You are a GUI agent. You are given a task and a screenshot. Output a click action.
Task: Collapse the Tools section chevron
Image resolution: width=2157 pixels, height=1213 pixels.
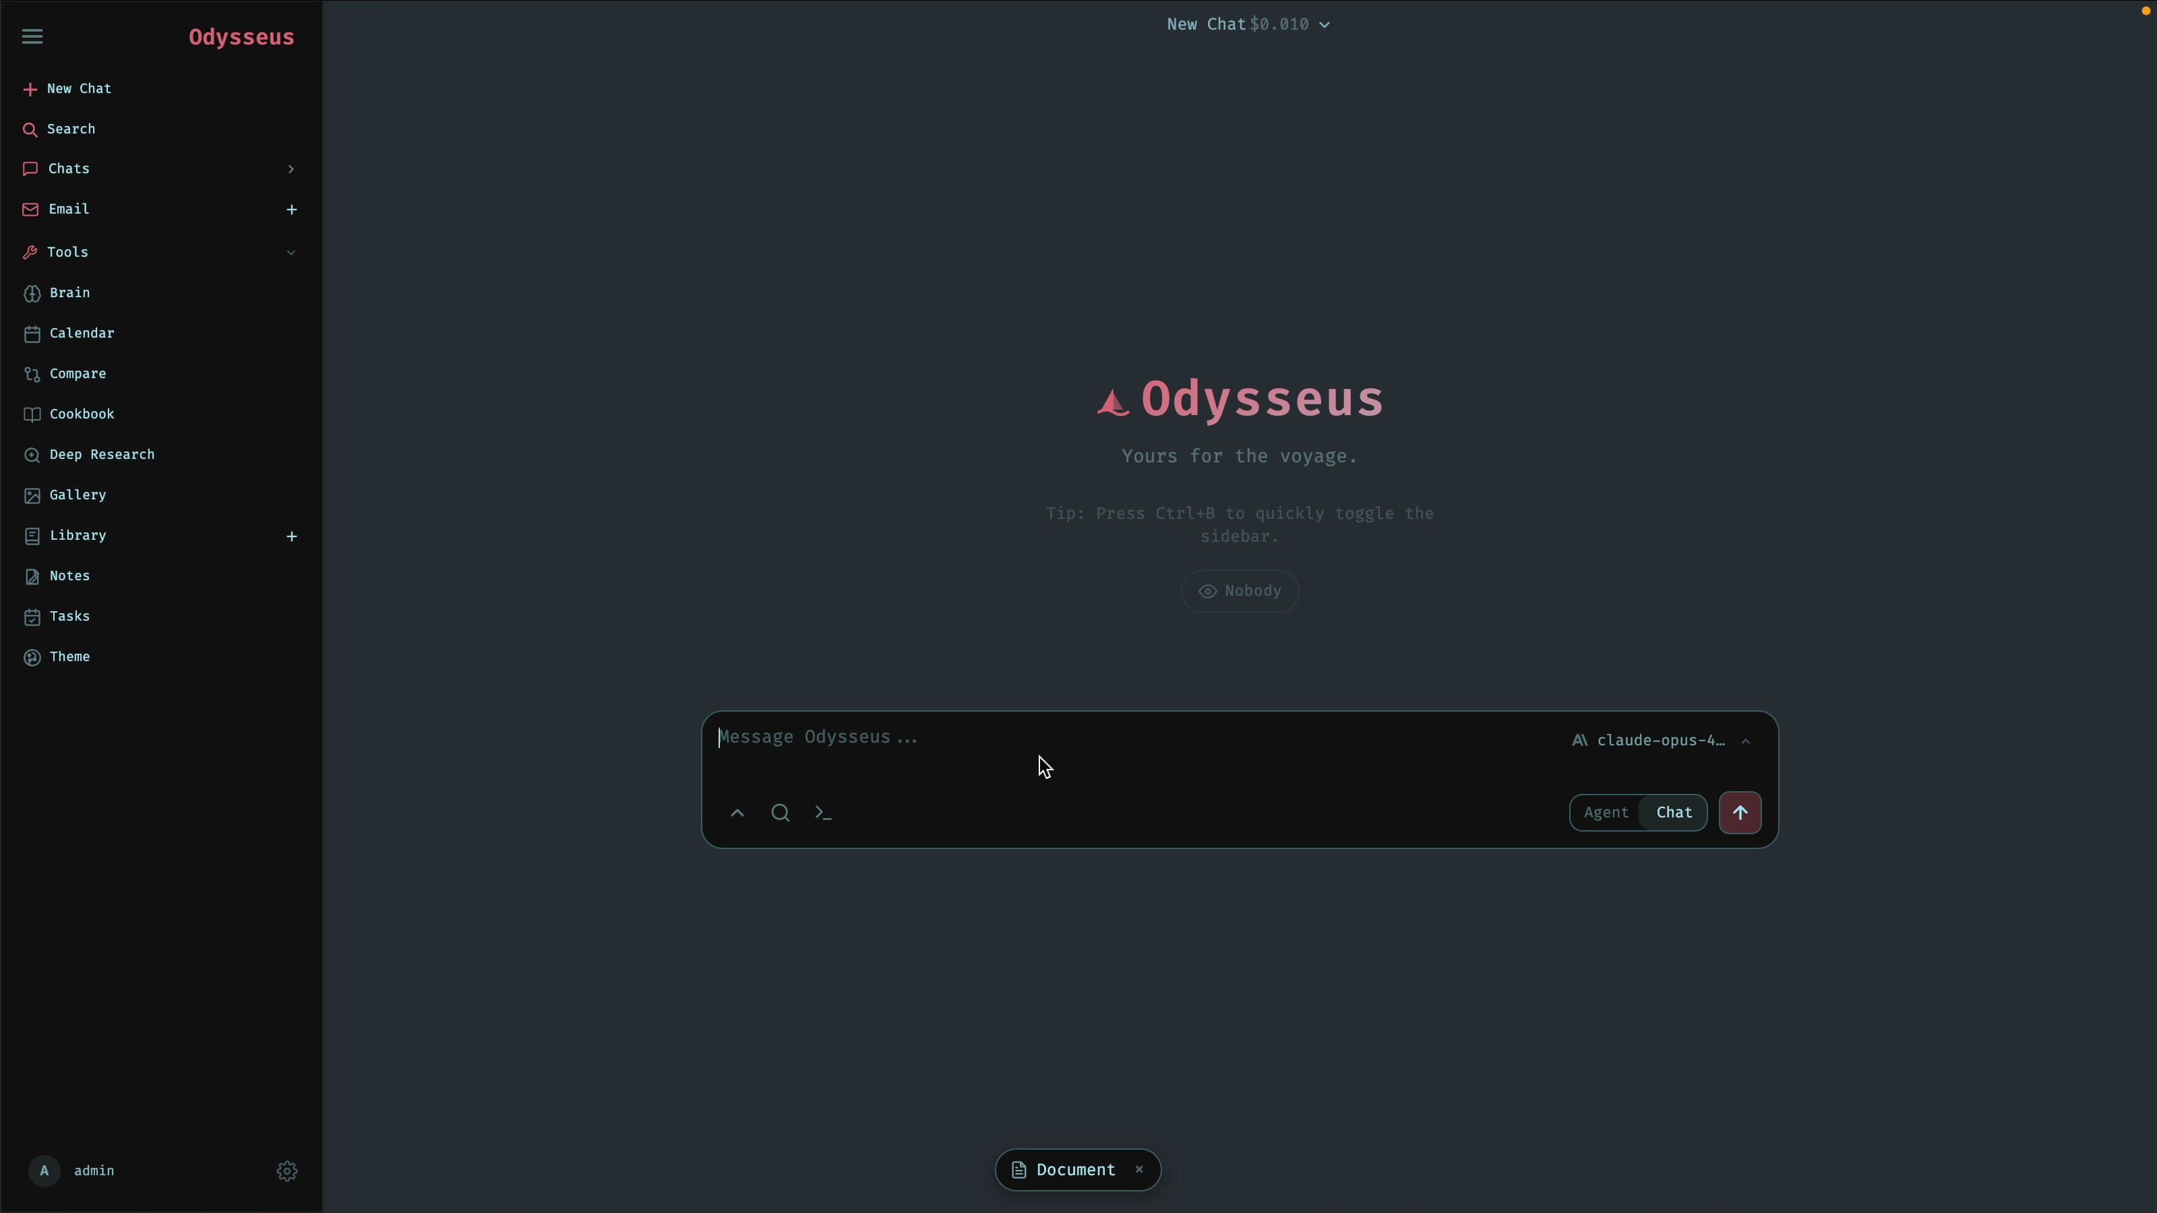click(x=291, y=252)
